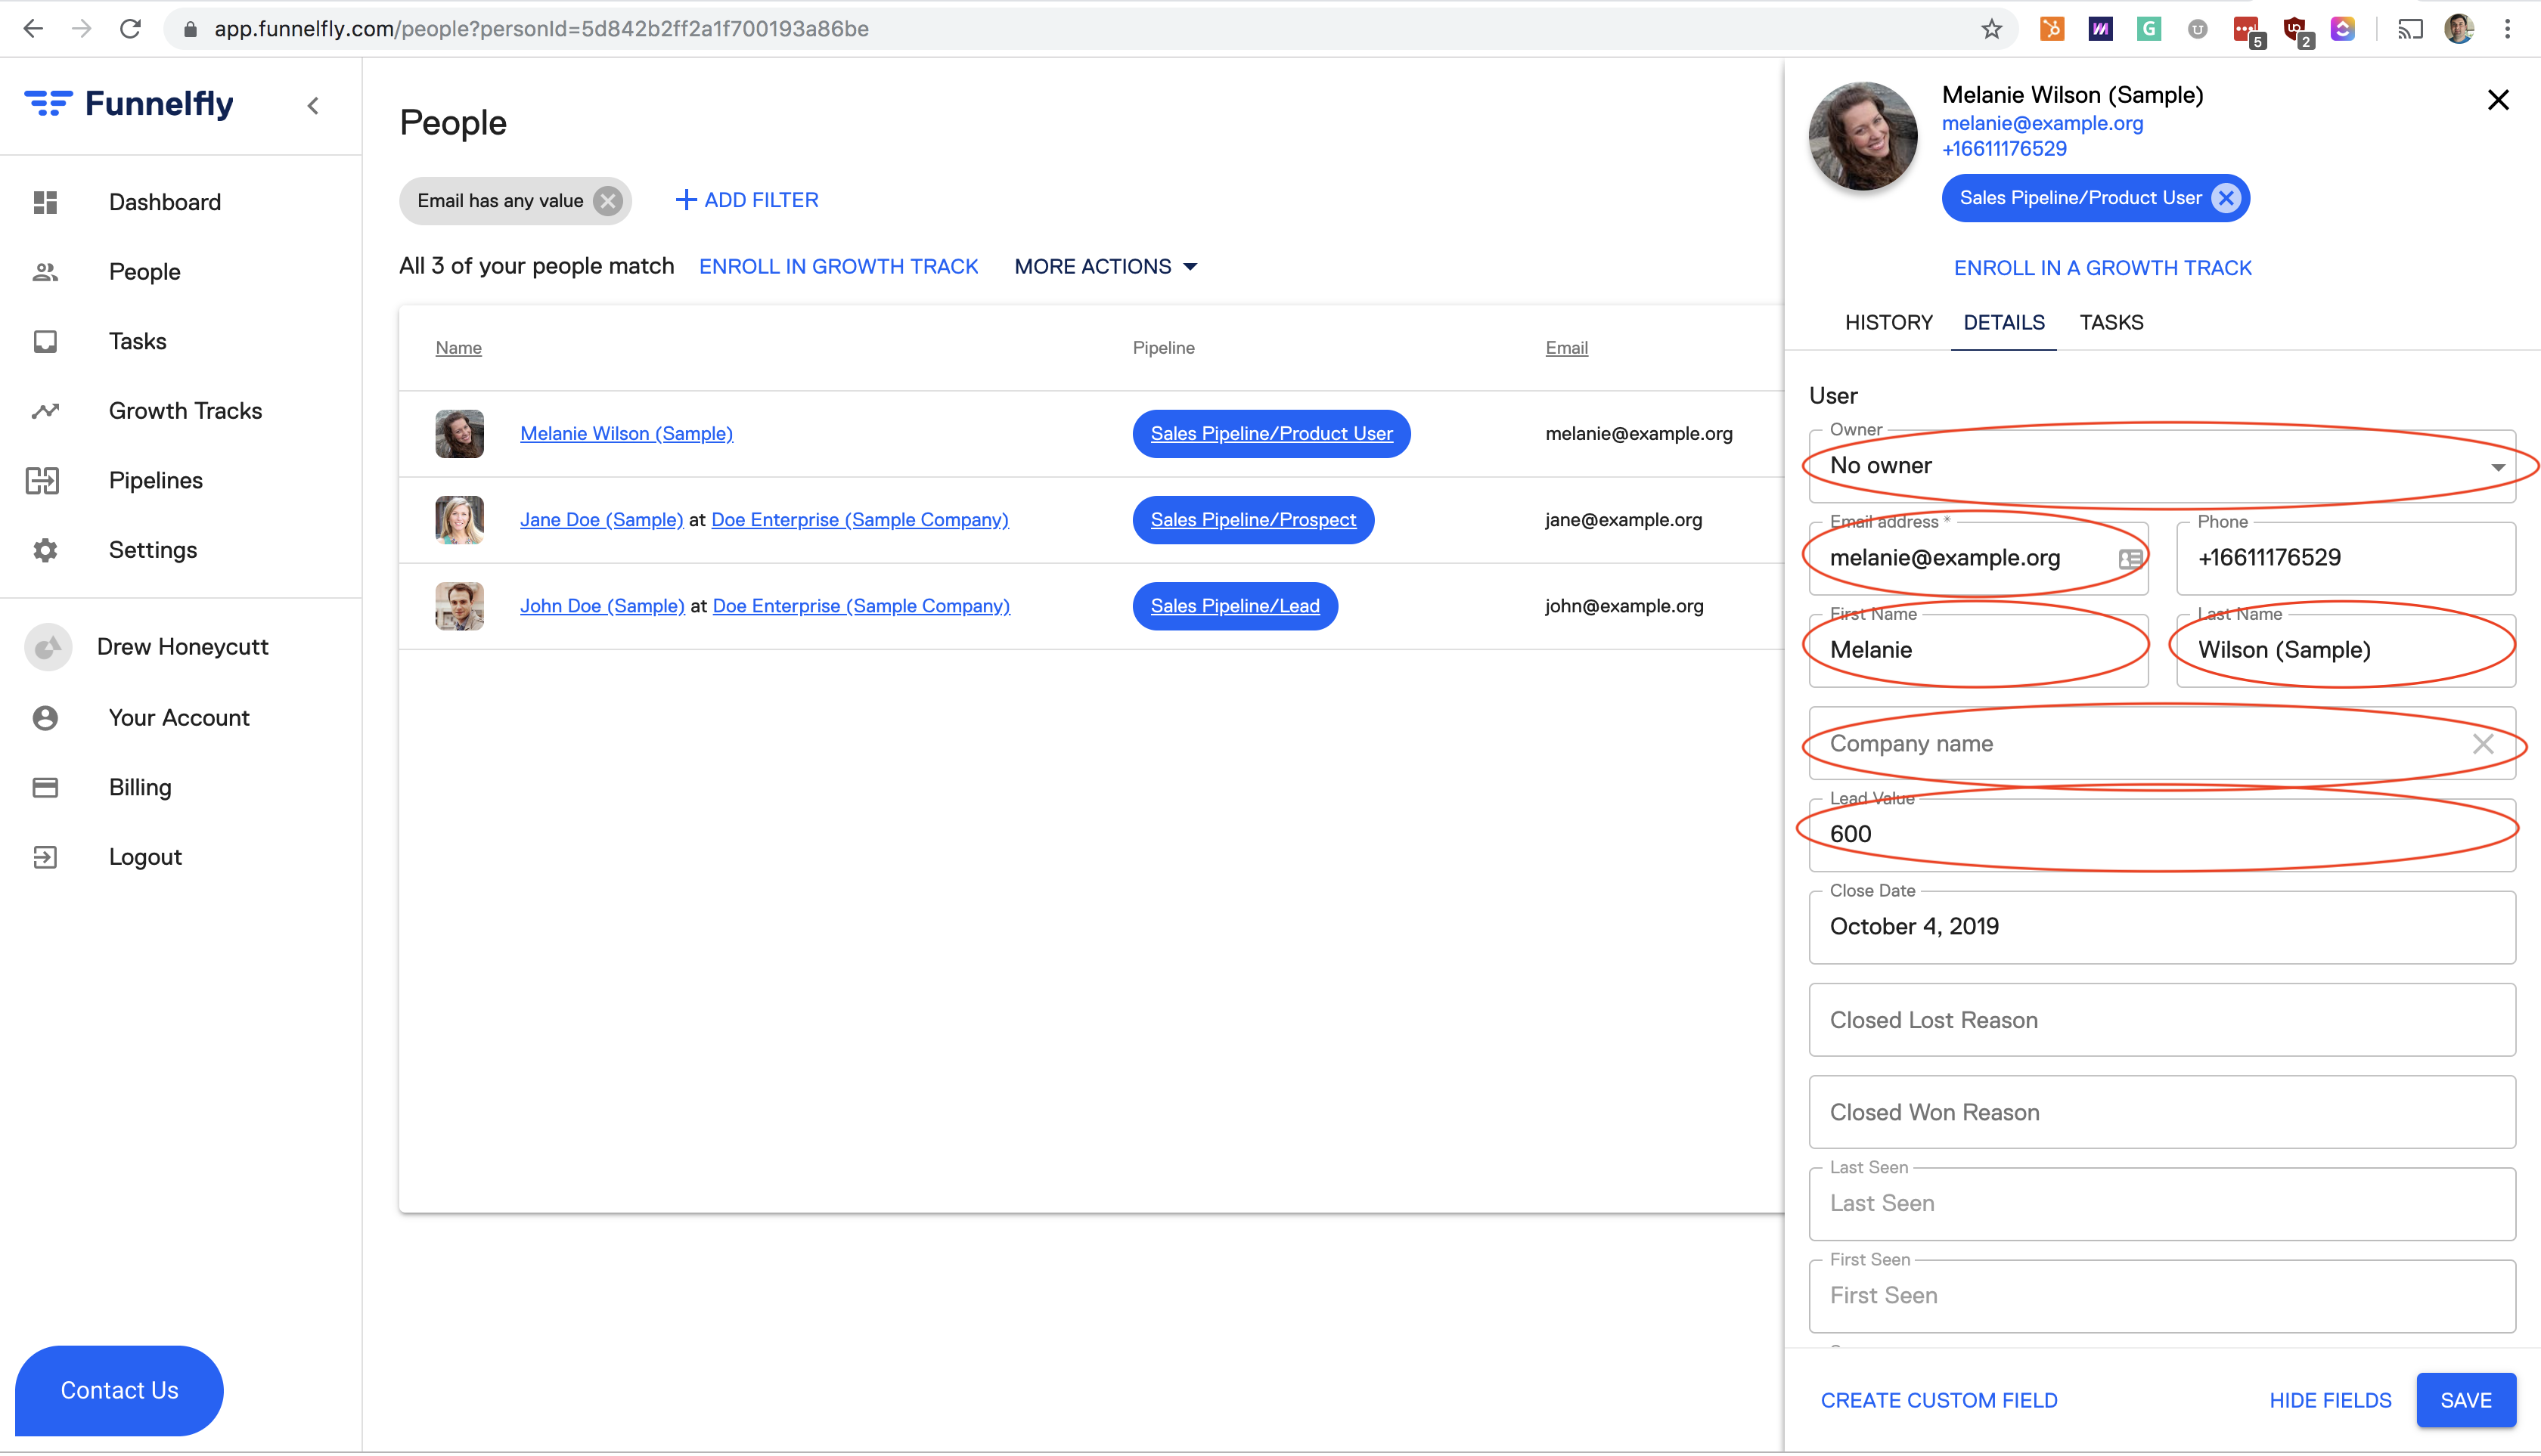Open Settings gear in sidebar
The height and width of the screenshot is (1456, 2541).
pyautogui.click(x=45, y=550)
